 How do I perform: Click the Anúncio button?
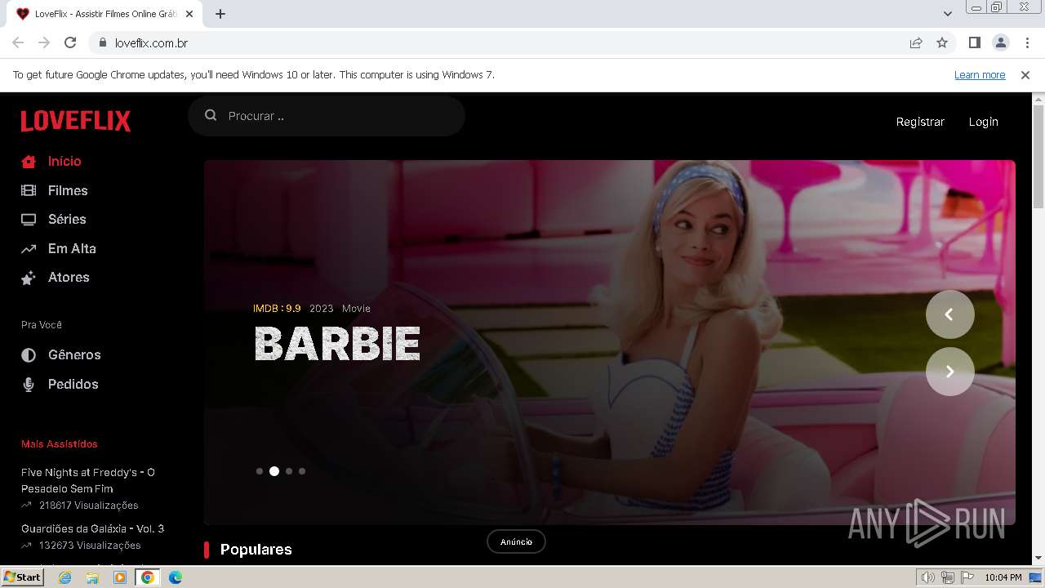(516, 541)
